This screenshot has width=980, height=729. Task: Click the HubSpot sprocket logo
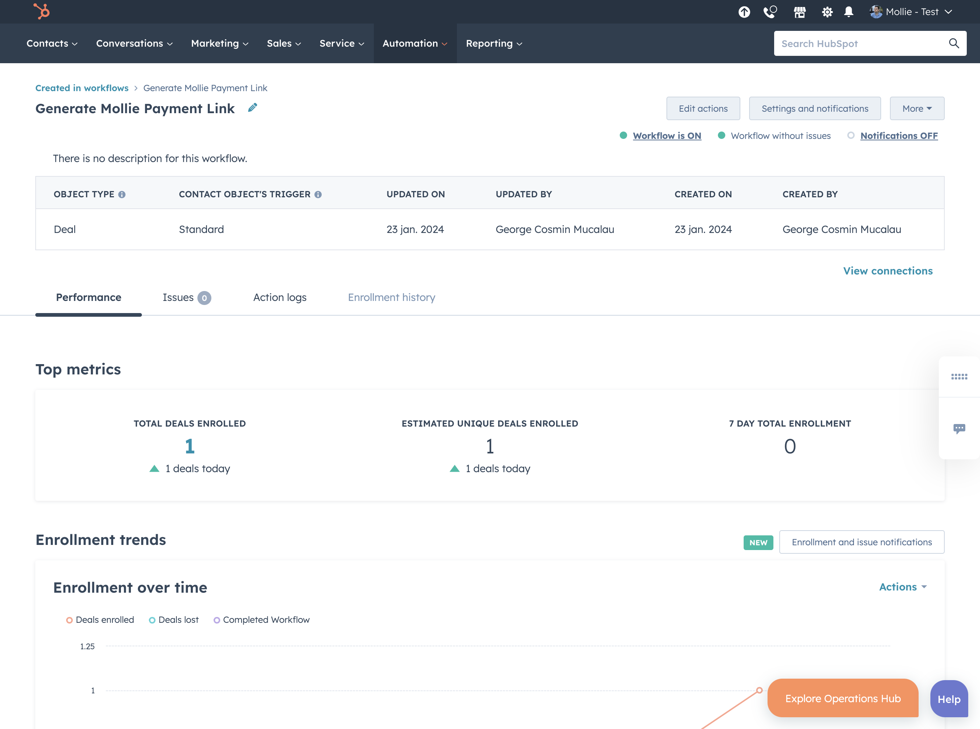point(42,11)
